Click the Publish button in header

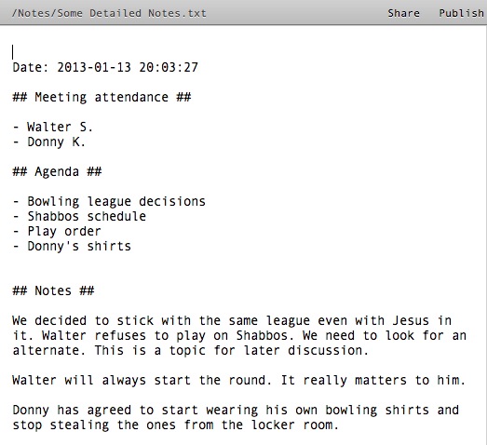pyautogui.click(x=462, y=13)
